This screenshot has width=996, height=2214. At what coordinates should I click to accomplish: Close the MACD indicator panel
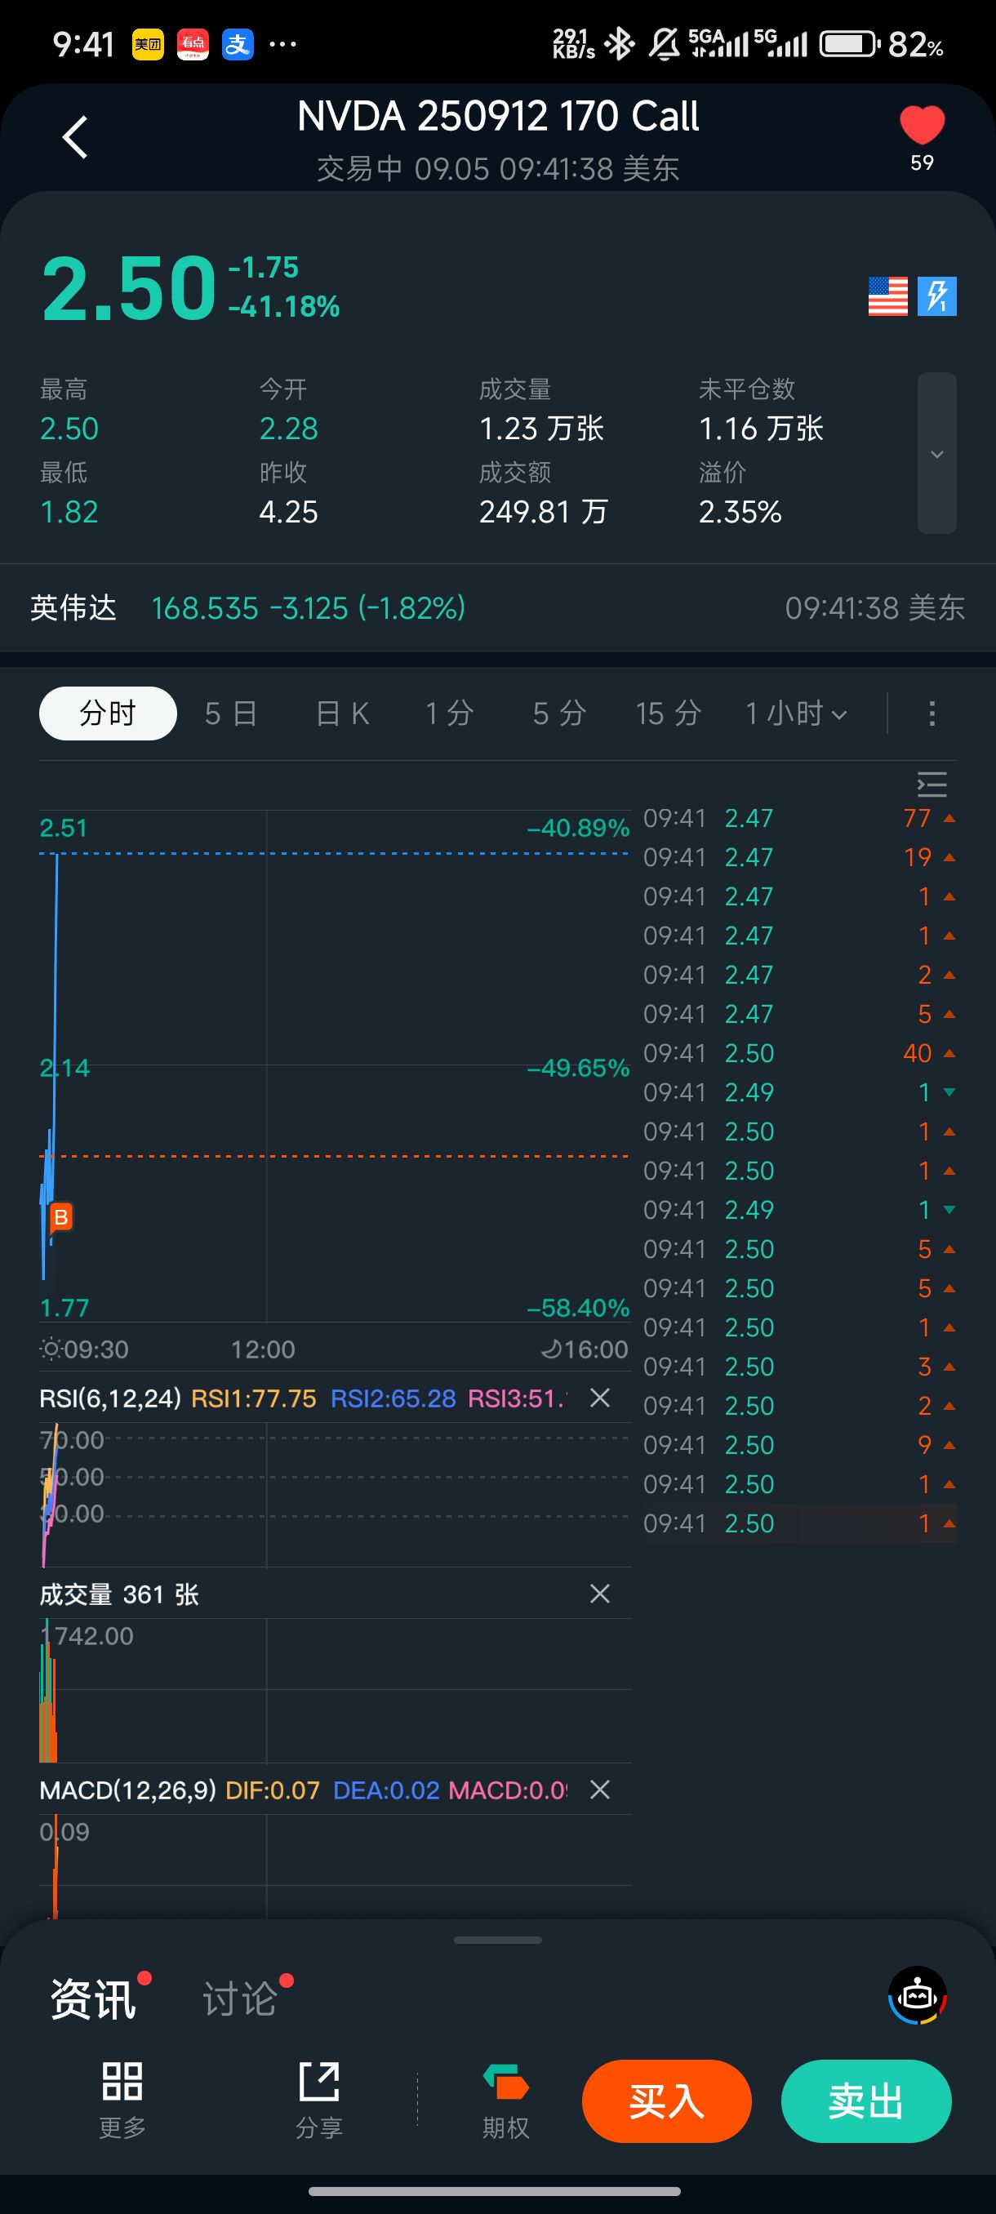[x=600, y=1790]
